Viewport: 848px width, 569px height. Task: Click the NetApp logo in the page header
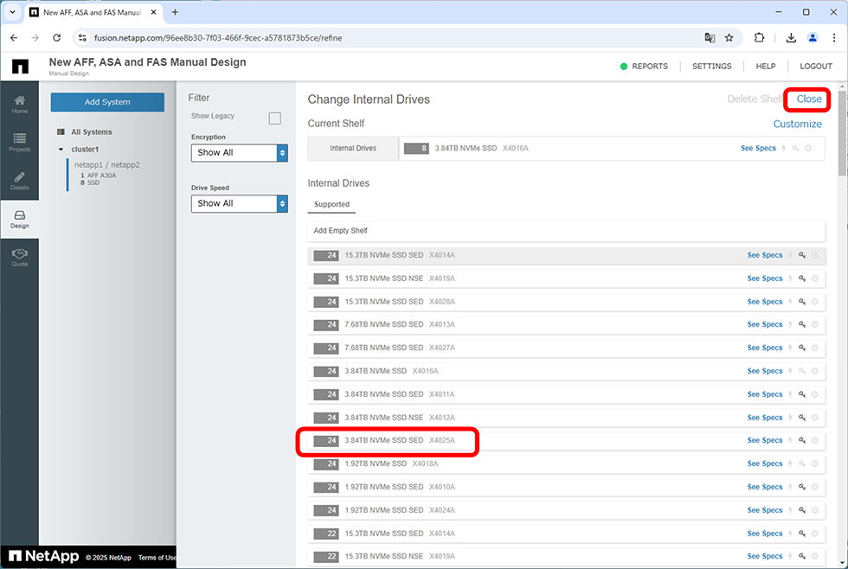(x=20, y=66)
